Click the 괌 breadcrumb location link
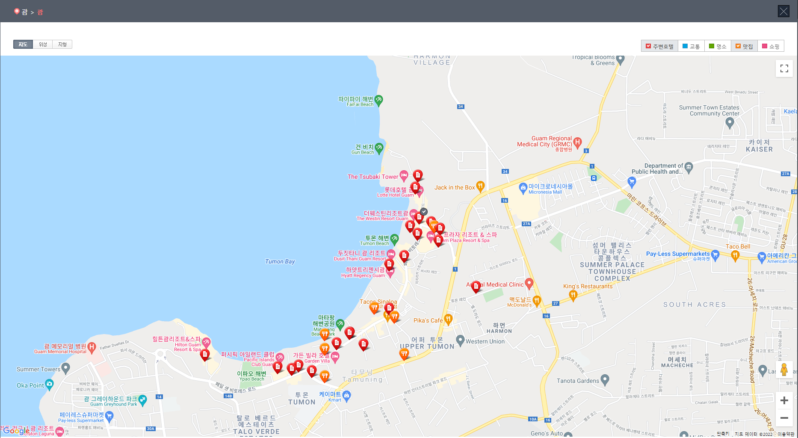This screenshot has height=438, width=798. click(24, 12)
